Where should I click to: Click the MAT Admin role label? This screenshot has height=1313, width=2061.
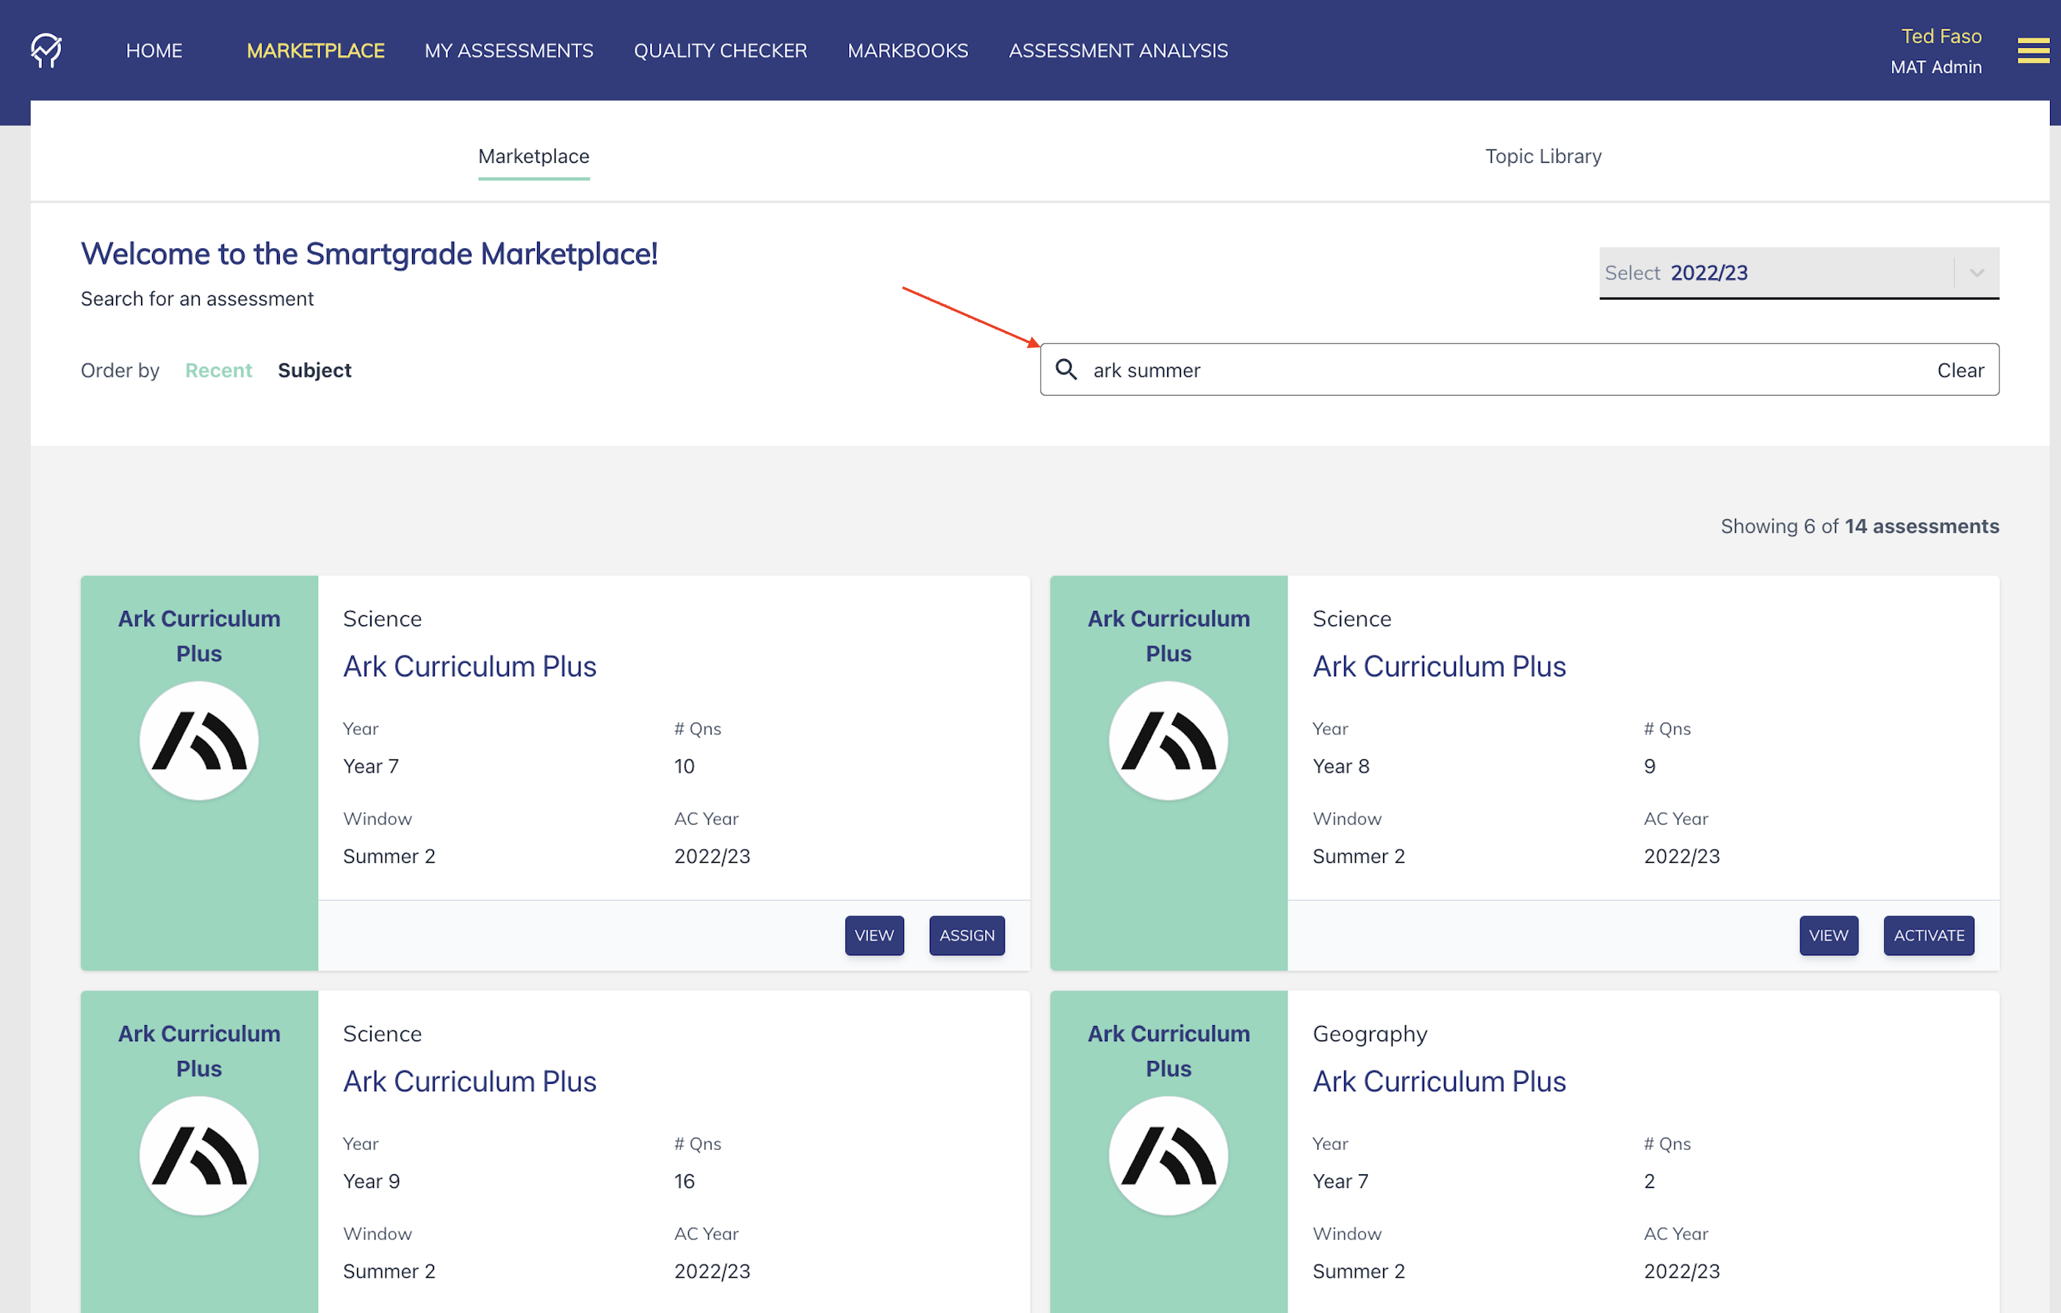click(x=1936, y=67)
